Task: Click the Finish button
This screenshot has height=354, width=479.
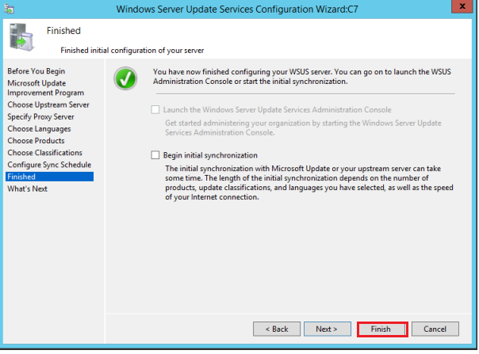Action: click(x=382, y=329)
